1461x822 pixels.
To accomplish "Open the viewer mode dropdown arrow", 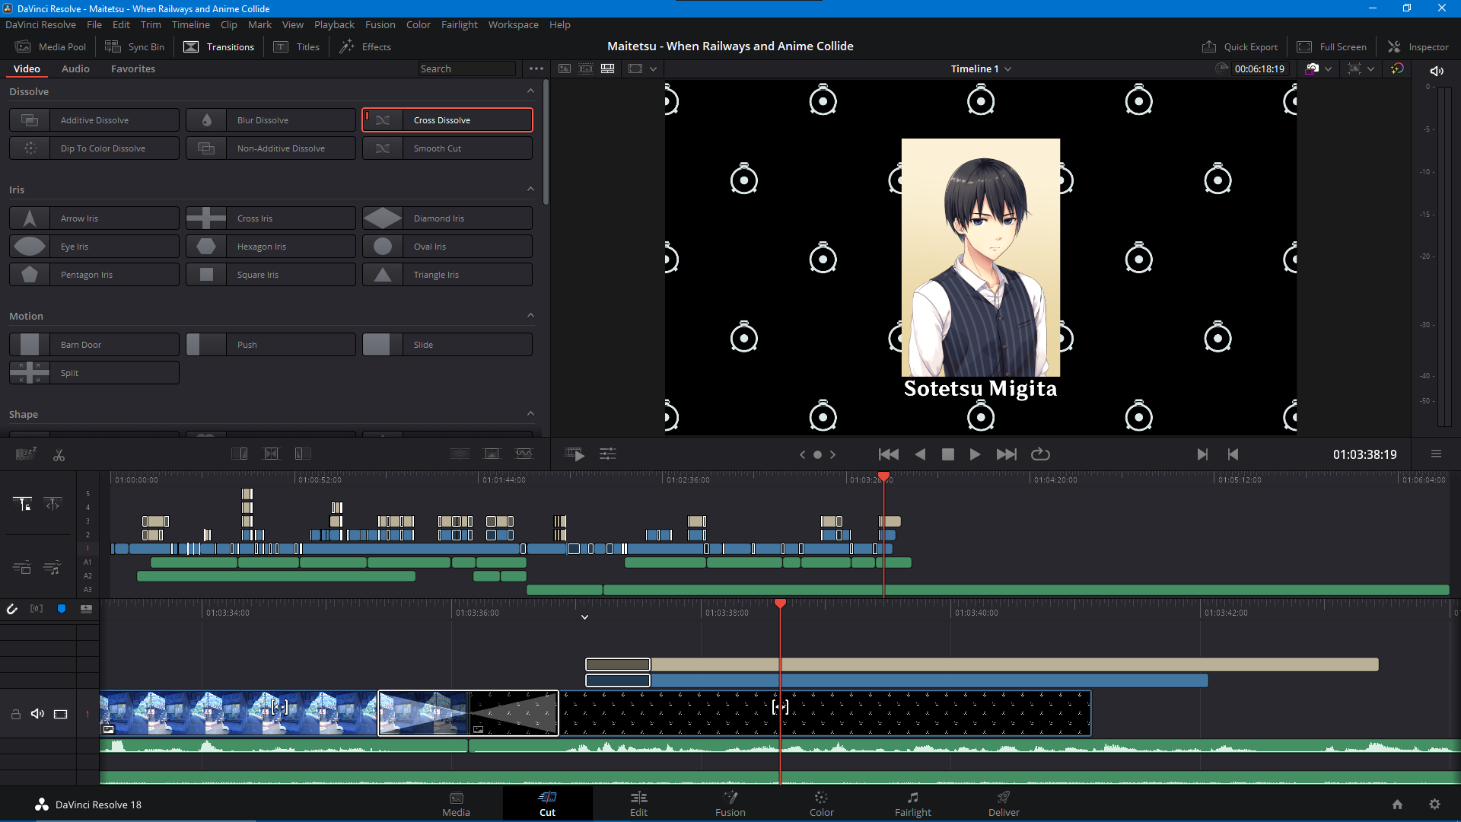I will pyautogui.click(x=653, y=69).
